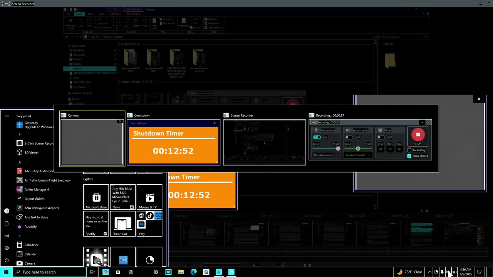Jump to the 'A' letter header in Start
This screenshot has width=493, height=277.
click(20, 162)
